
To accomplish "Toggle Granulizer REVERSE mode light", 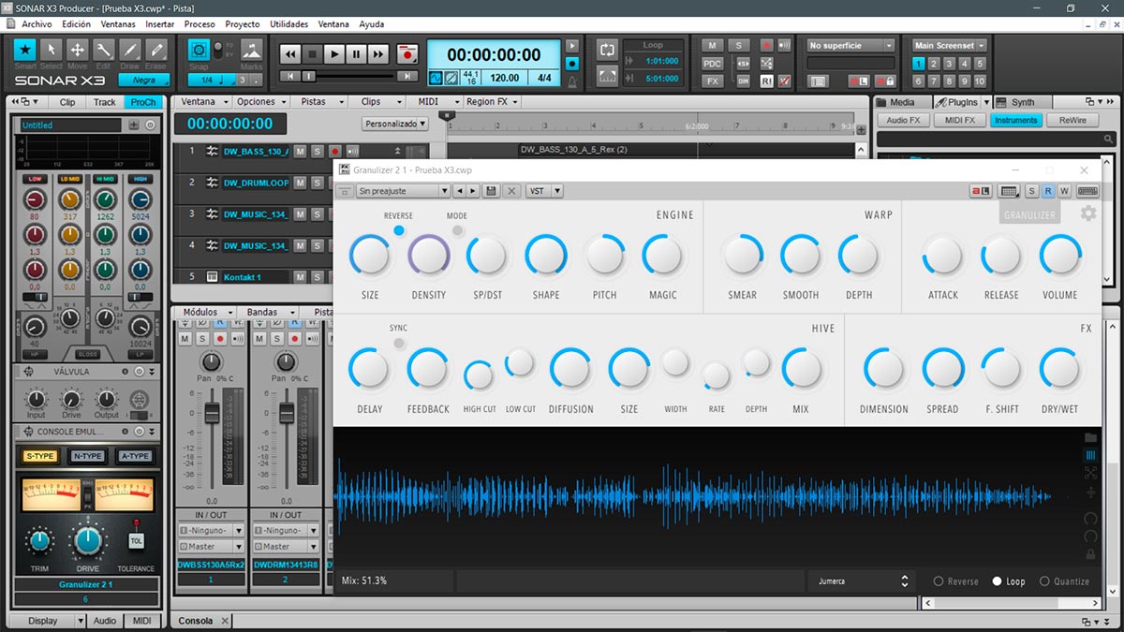I will (x=399, y=230).
